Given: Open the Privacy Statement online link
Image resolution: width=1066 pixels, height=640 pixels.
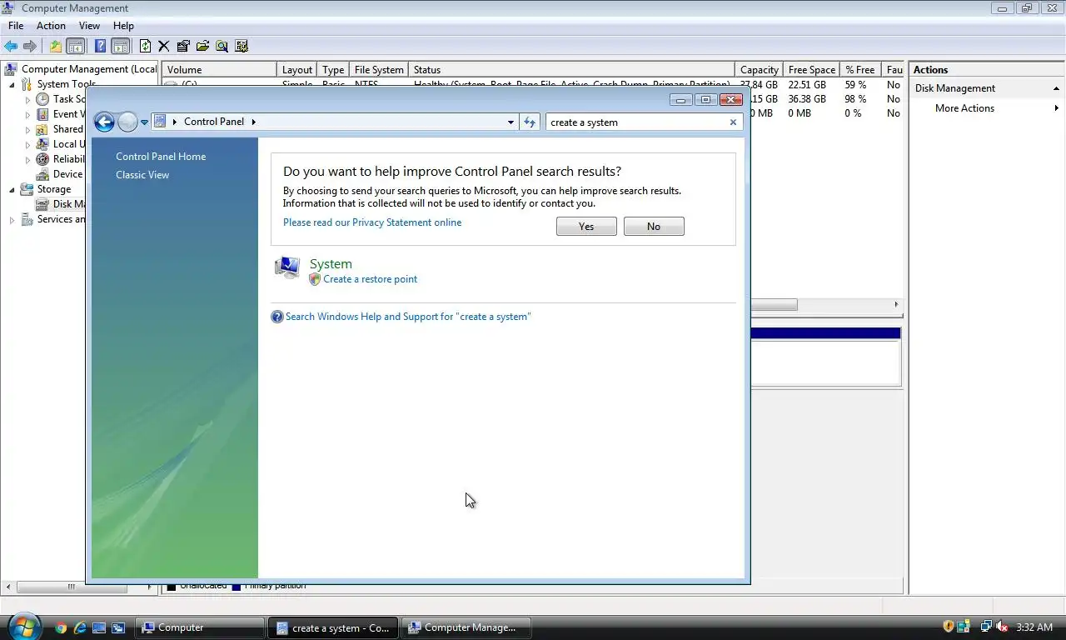Looking at the screenshot, I should point(372,222).
